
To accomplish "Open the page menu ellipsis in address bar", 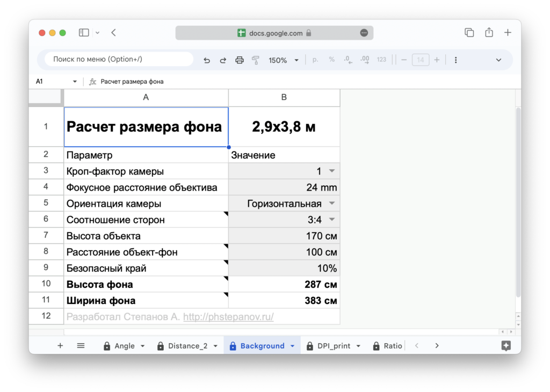I will (364, 33).
